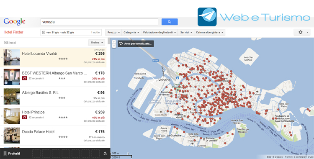Click the Preferiti bookmark icon
Viewport: 314px width, 159px height.
(5, 154)
